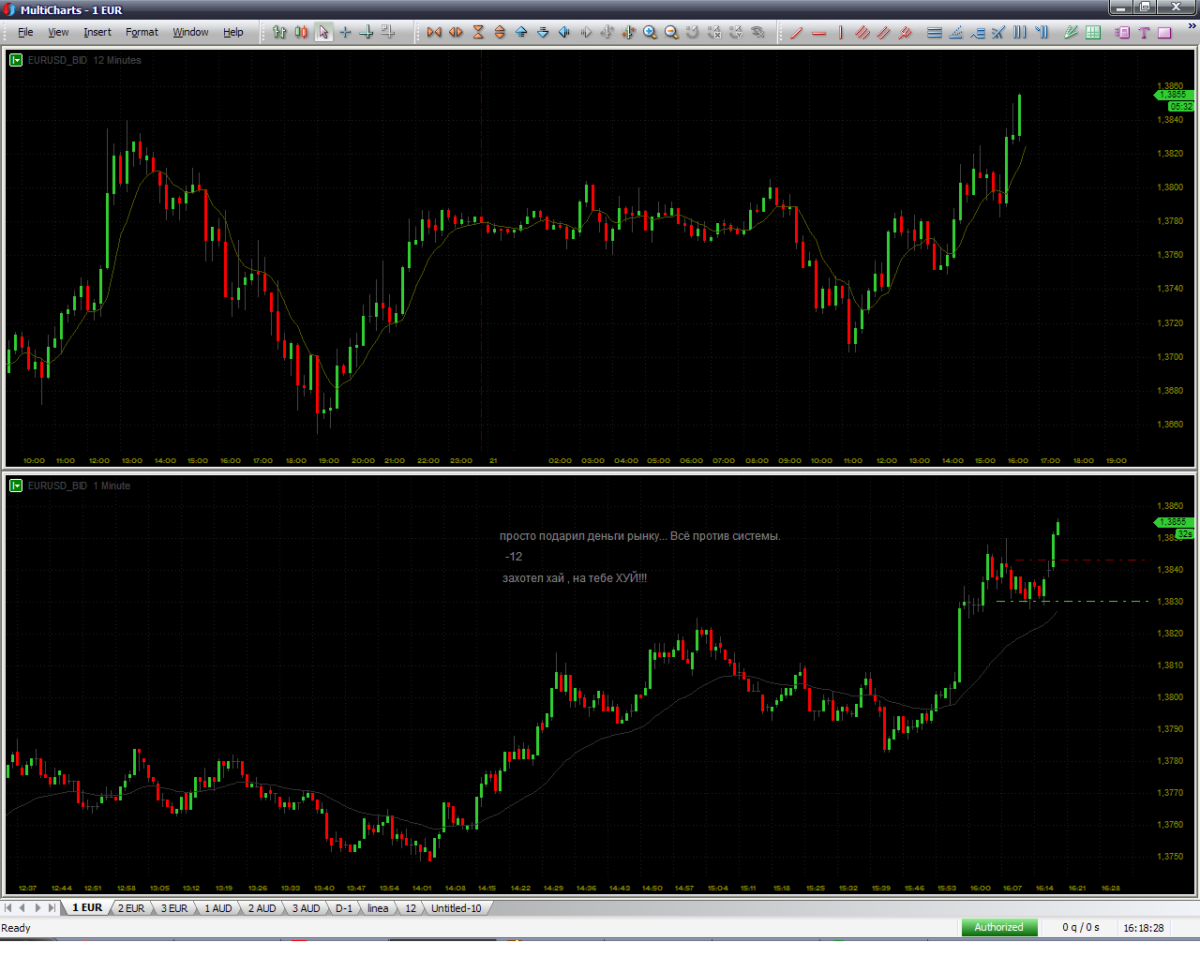The image size is (1200, 957).
Task: Select the Fibonacci time zones tool
Action: (x=1019, y=32)
